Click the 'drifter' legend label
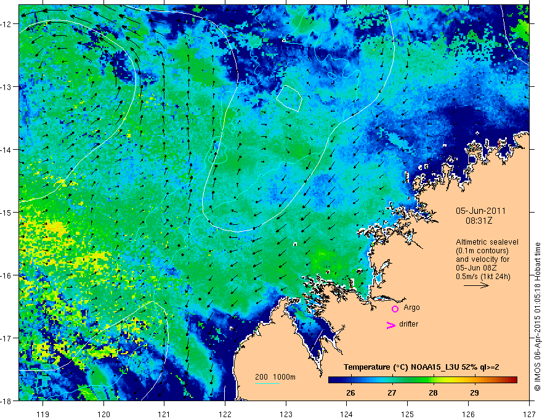The height and width of the screenshot is (419, 542). (x=408, y=324)
